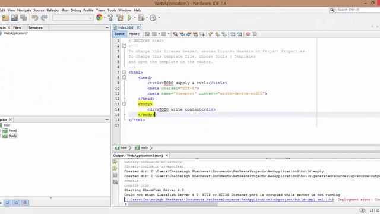Open the Window menu

coord(125,10)
